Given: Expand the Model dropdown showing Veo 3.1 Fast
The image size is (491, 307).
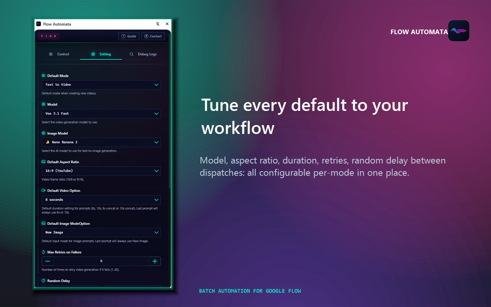Looking at the screenshot, I should click(x=101, y=114).
